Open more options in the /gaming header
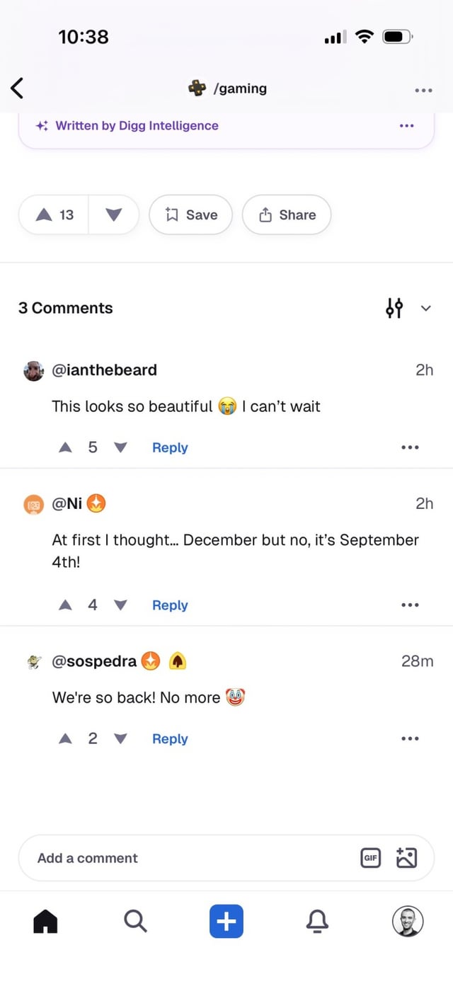This screenshot has height=984, width=453. pyautogui.click(x=423, y=90)
